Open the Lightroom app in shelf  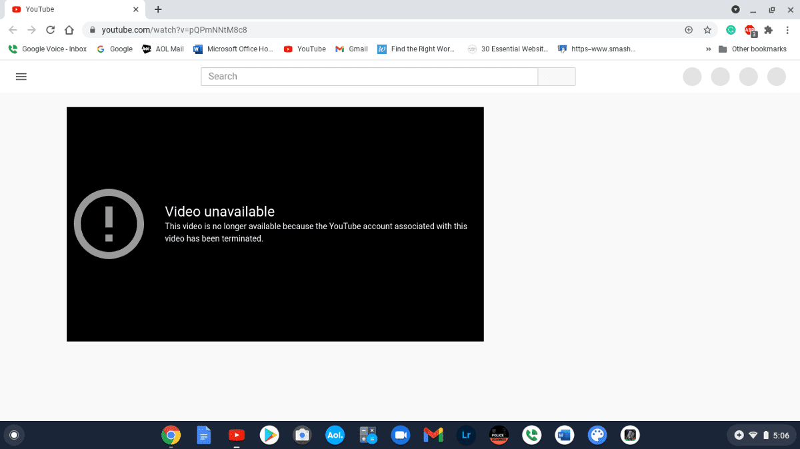(466, 435)
